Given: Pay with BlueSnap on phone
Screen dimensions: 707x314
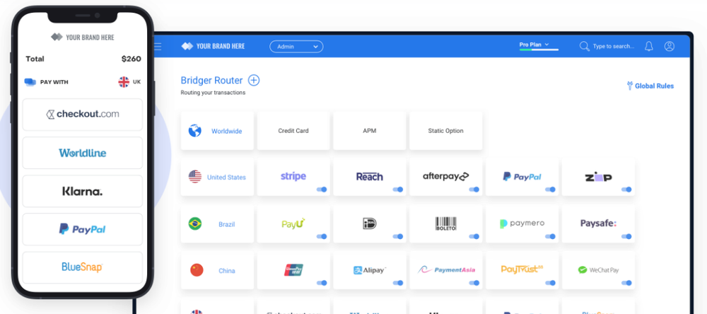Looking at the screenshot, I should pyautogui.click(x=83, y=267).
